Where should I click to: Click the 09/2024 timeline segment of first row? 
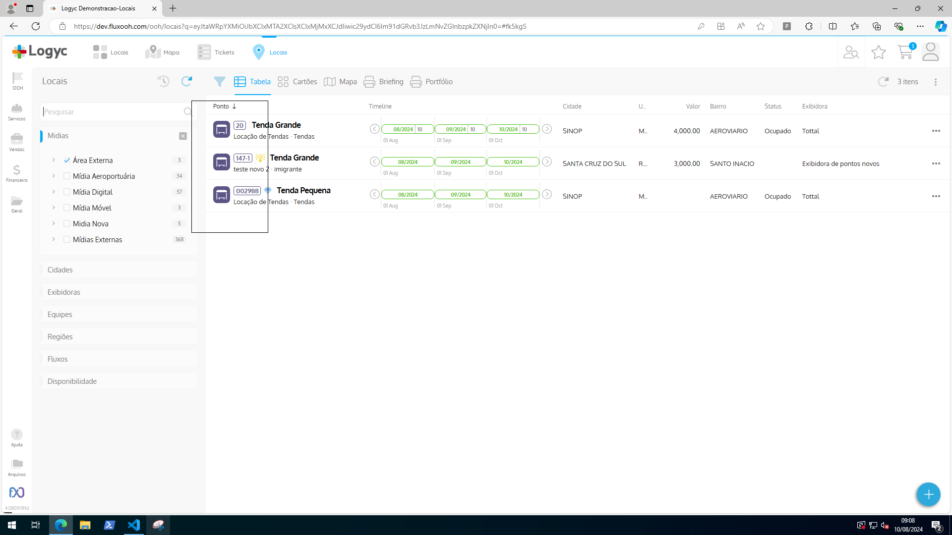click(x=456, y=129)
